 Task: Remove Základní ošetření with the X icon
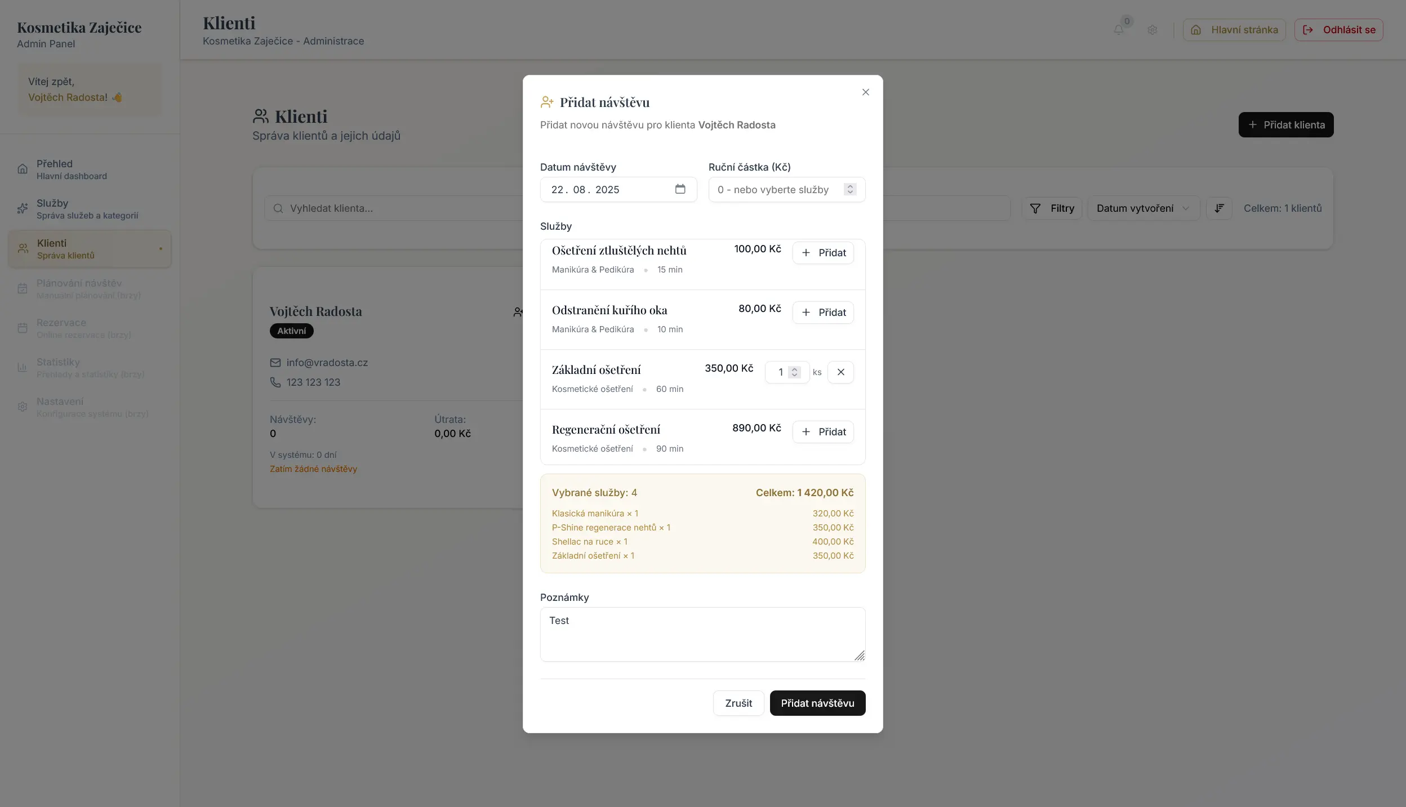point(840,372)
